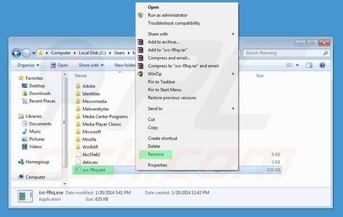Screen dimensions: 343x217
Task: Open the Organize menu
Action: tap(28, 65)
